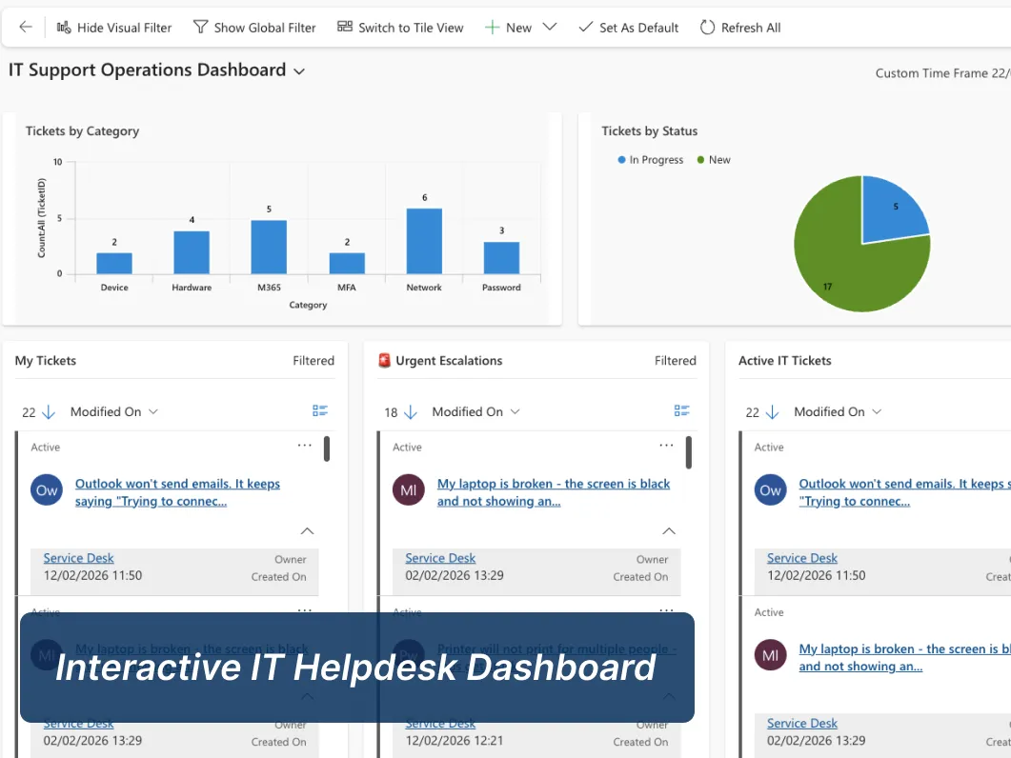
Task: Click the Custom Time Frame text
Action: (x=942, y=73)
